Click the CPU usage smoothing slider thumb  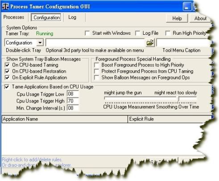pyautogui.click(x=178, y=99)
